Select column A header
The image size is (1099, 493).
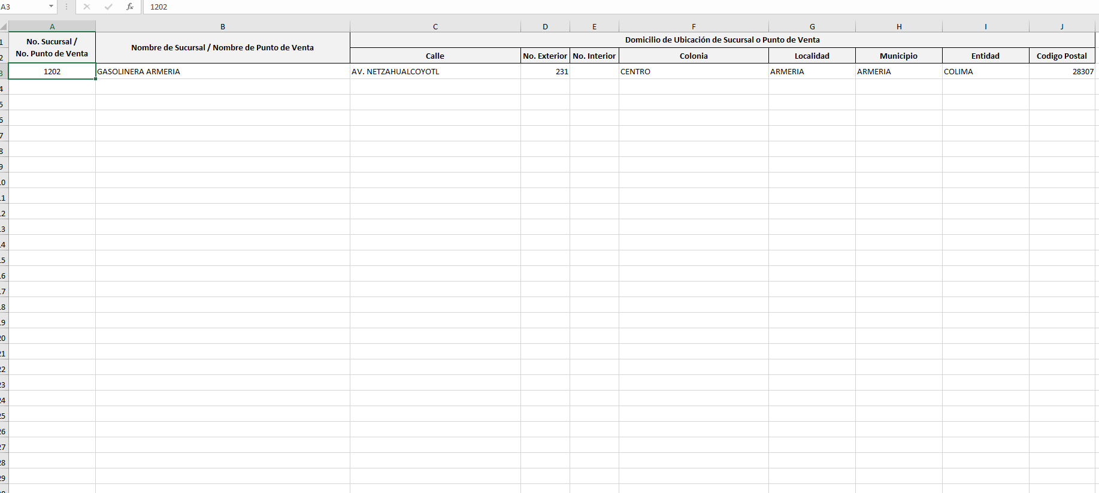(52, 26)
